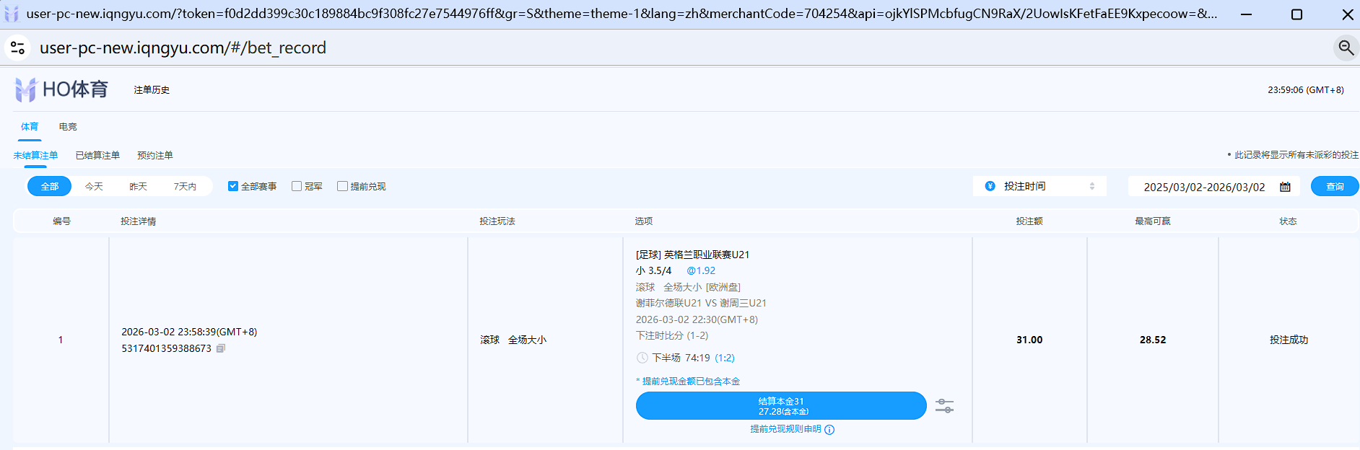Screen dimensions: 1360x450
Task: Click the info icon beside 提前兑现规则申明
Action: point(829,430)
